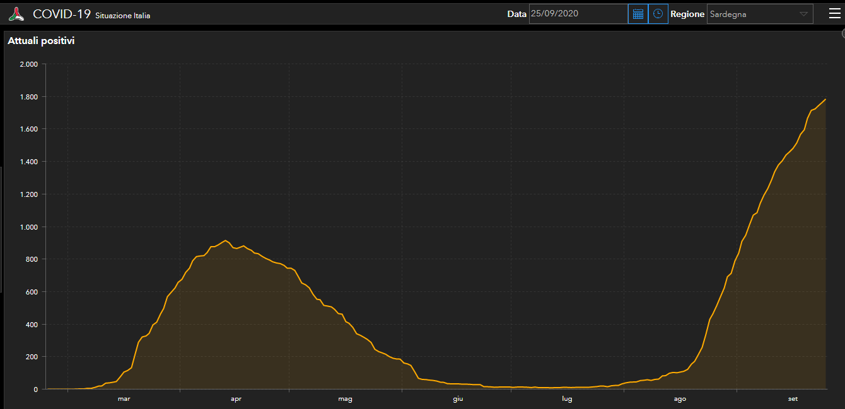Click the Attuali positivi chart title

(x=41, y=41)
